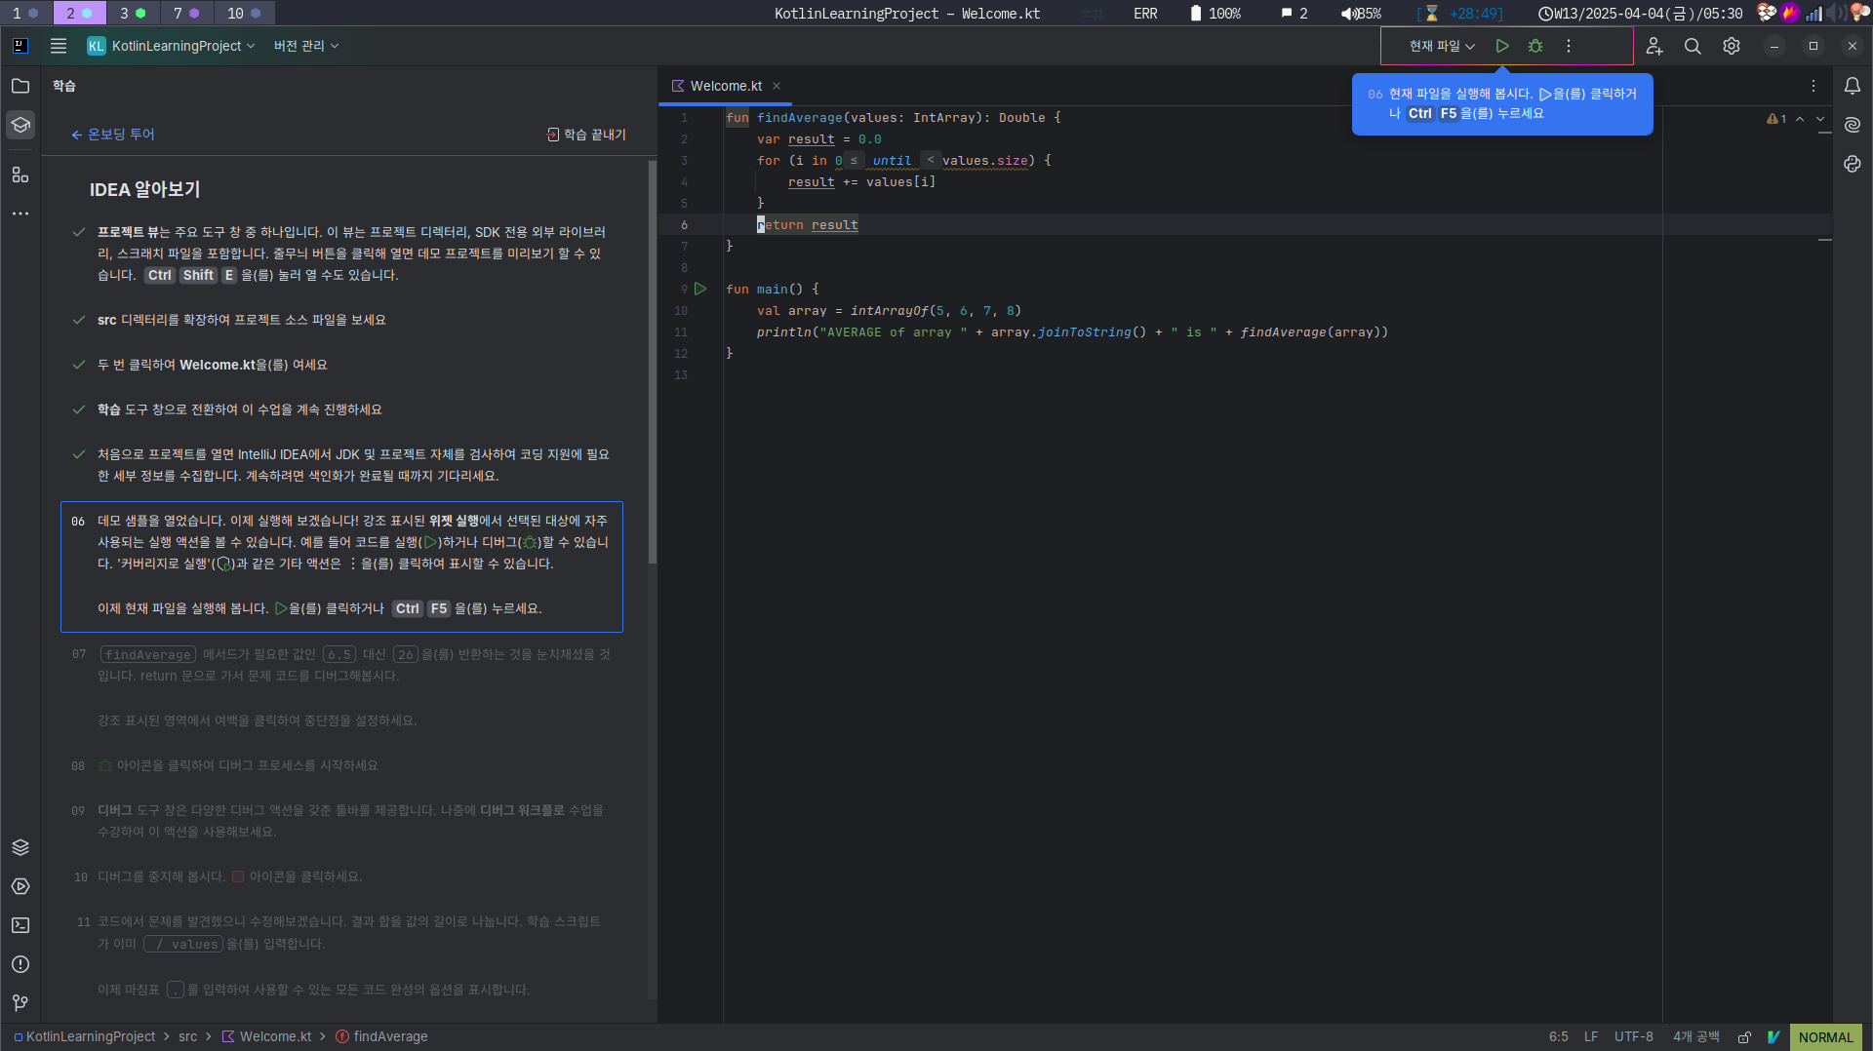Open the 현재 파일 run configuration dropdown
Image resolution: width=1873 pixels, height=1051 pixels.
click(x=1442, y=46)
